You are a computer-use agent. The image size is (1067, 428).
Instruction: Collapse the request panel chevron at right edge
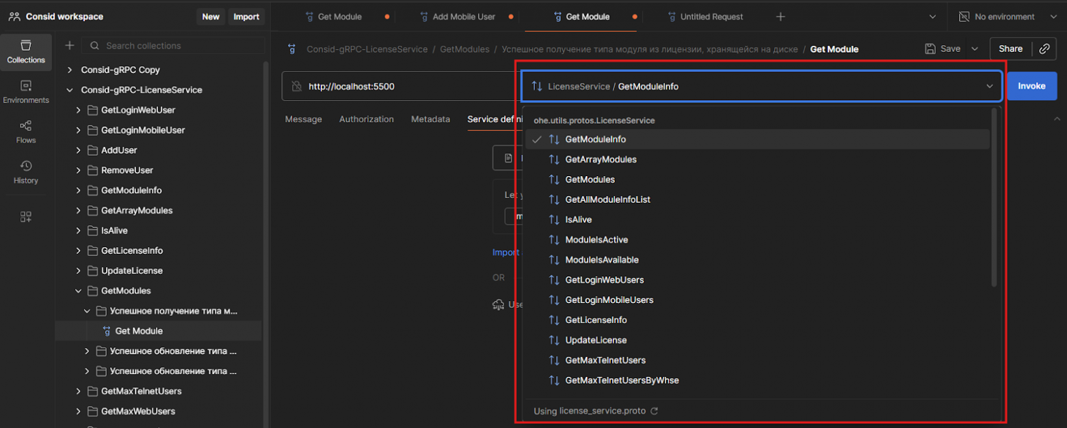[x=1057, y=119]
